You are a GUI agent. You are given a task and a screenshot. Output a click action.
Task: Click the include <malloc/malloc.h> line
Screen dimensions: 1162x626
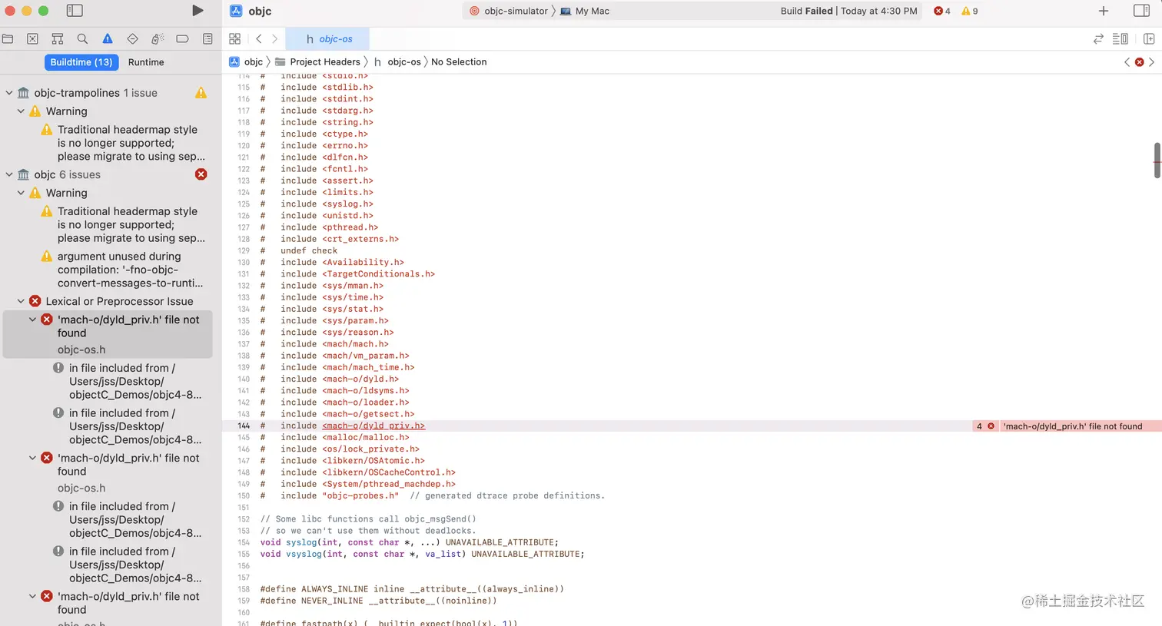335,437
